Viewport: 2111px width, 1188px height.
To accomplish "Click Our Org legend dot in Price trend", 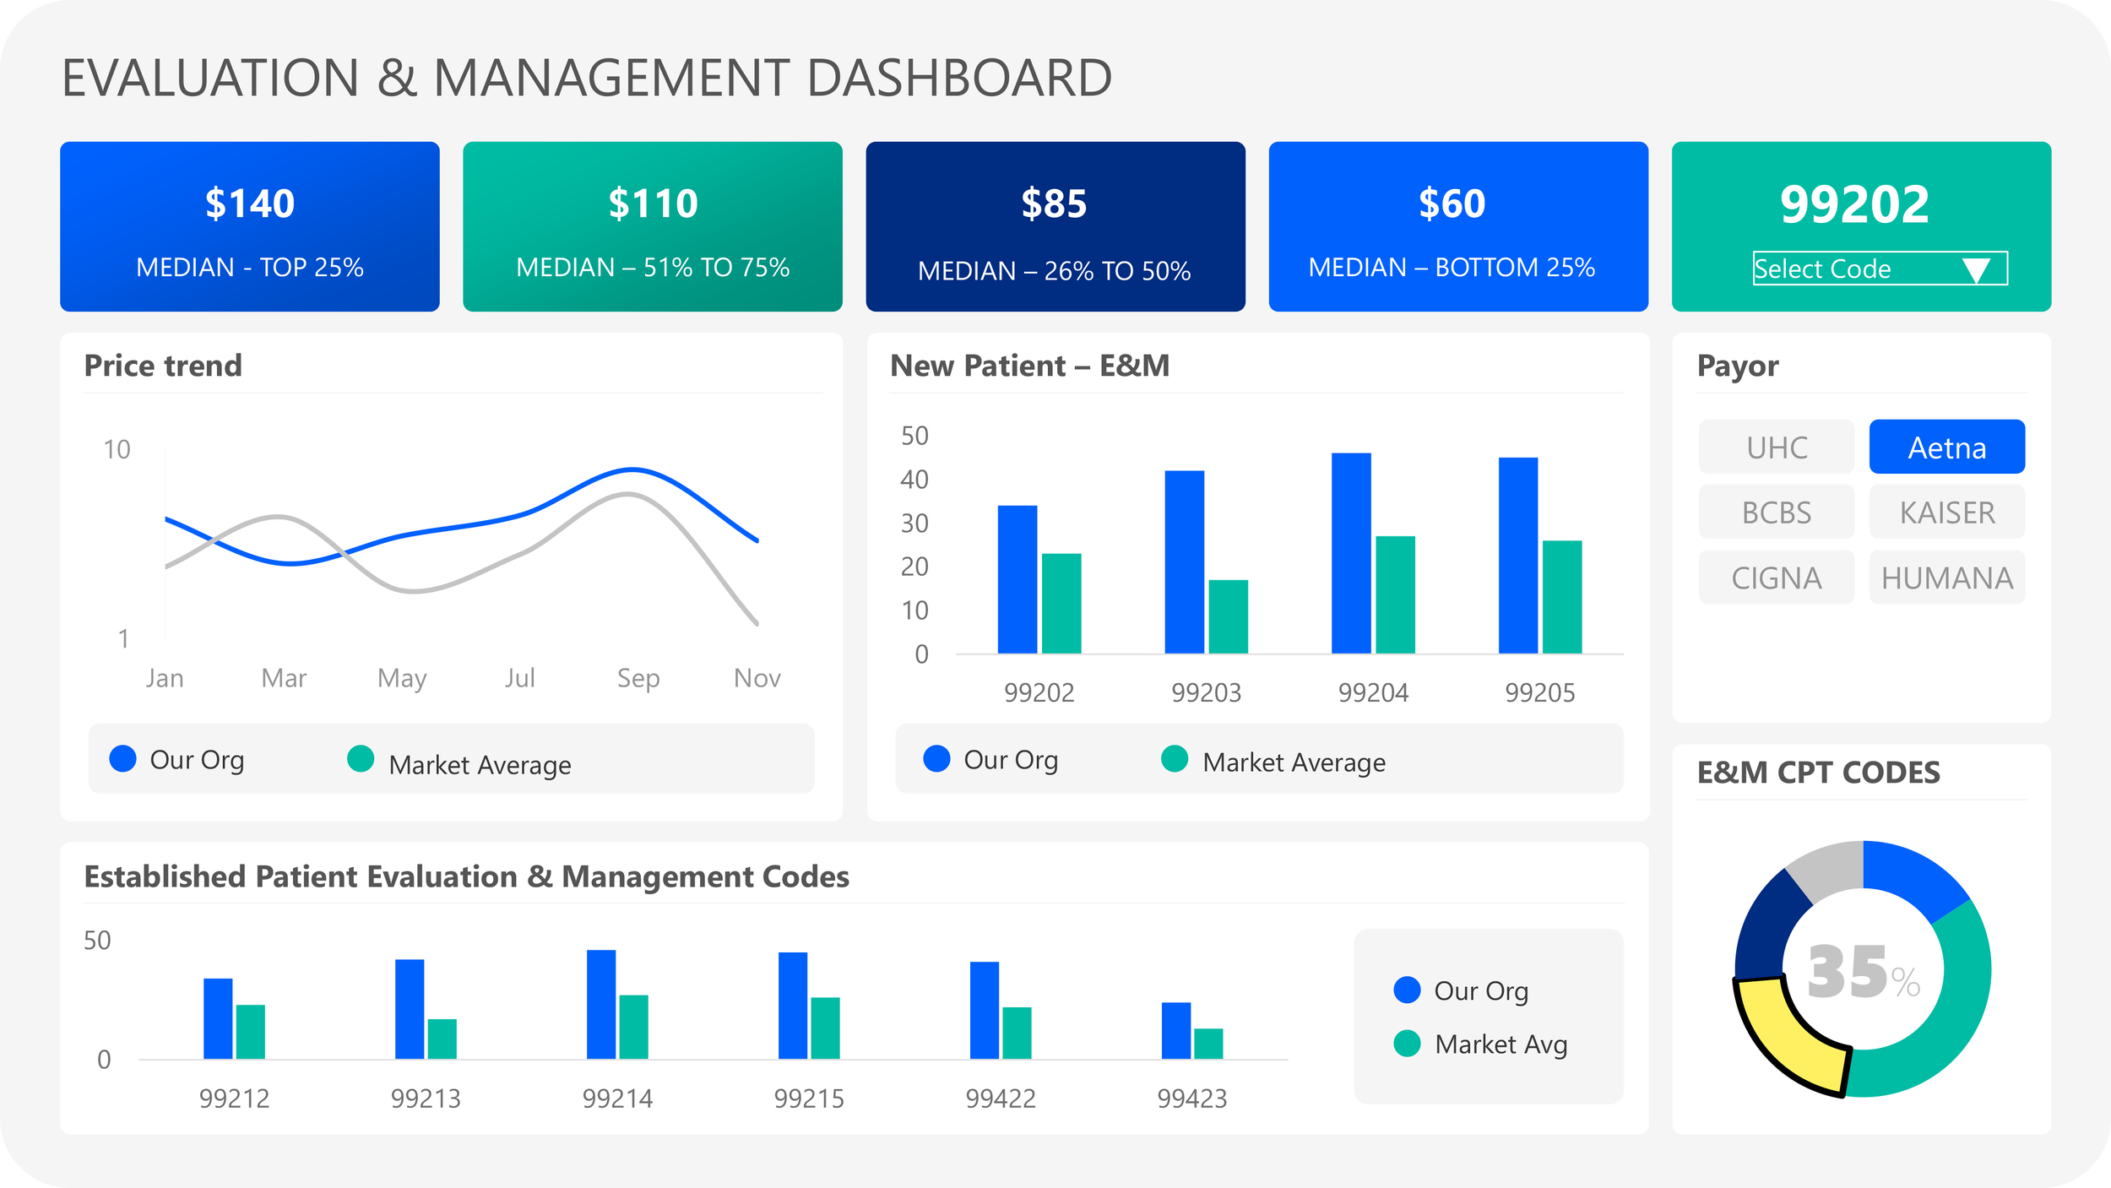I will coord(123,758).
